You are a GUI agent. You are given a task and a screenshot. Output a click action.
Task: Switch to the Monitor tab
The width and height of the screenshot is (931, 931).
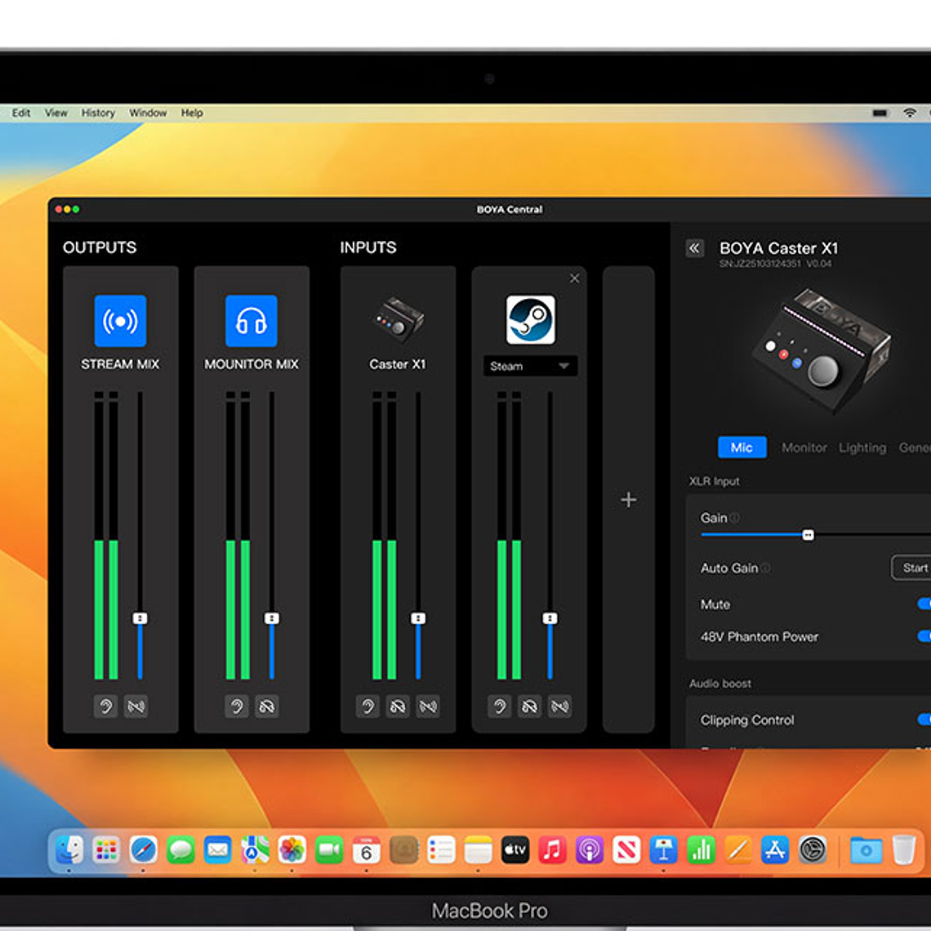click(804, 448)
